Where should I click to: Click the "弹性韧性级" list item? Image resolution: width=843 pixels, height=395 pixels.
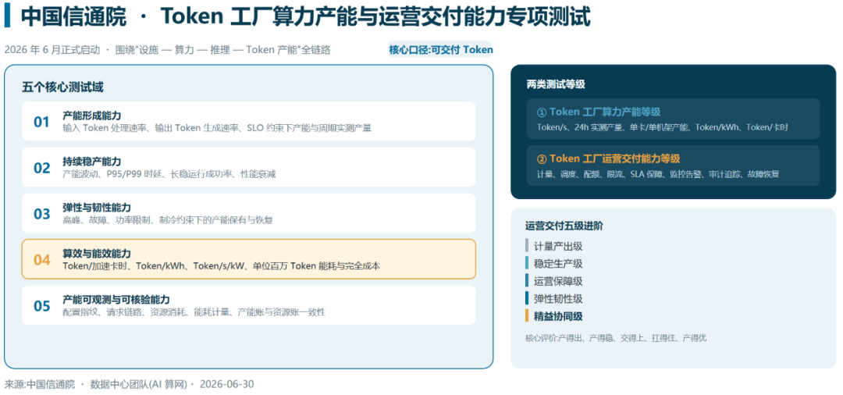click(558, 299)
